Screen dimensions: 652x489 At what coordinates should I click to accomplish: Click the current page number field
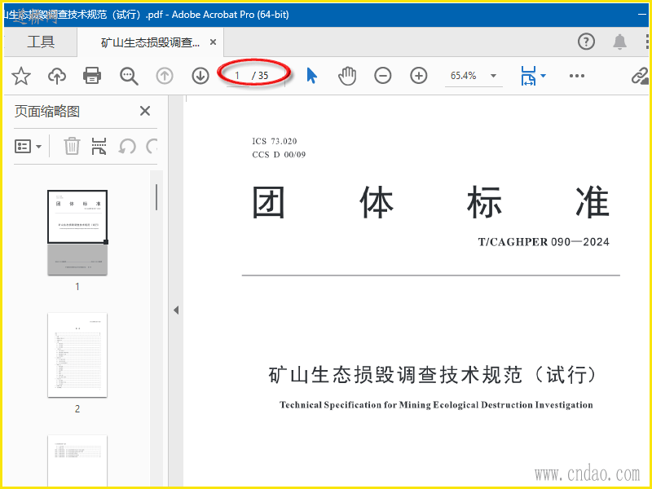pos(237,76)
